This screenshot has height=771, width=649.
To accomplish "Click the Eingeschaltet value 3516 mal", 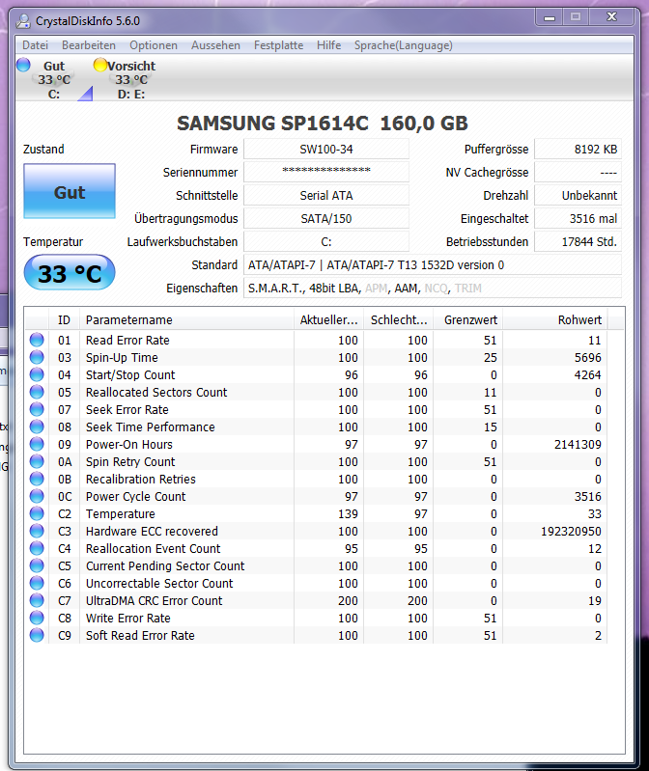I will click(578, 218).
